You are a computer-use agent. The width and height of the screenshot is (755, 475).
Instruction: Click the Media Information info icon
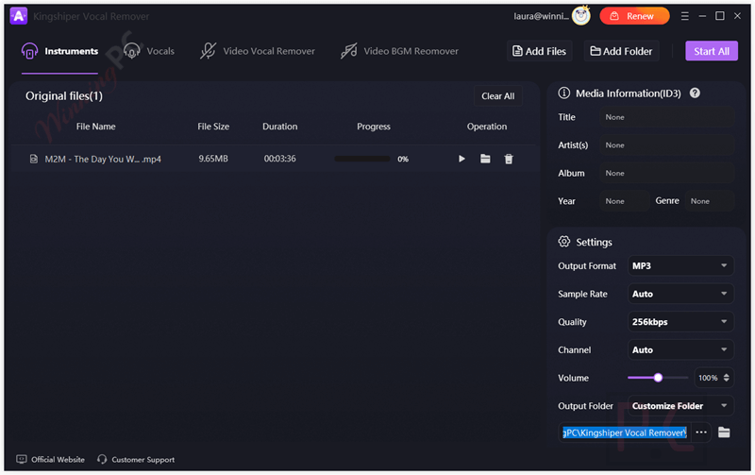(x=563, y=93)
